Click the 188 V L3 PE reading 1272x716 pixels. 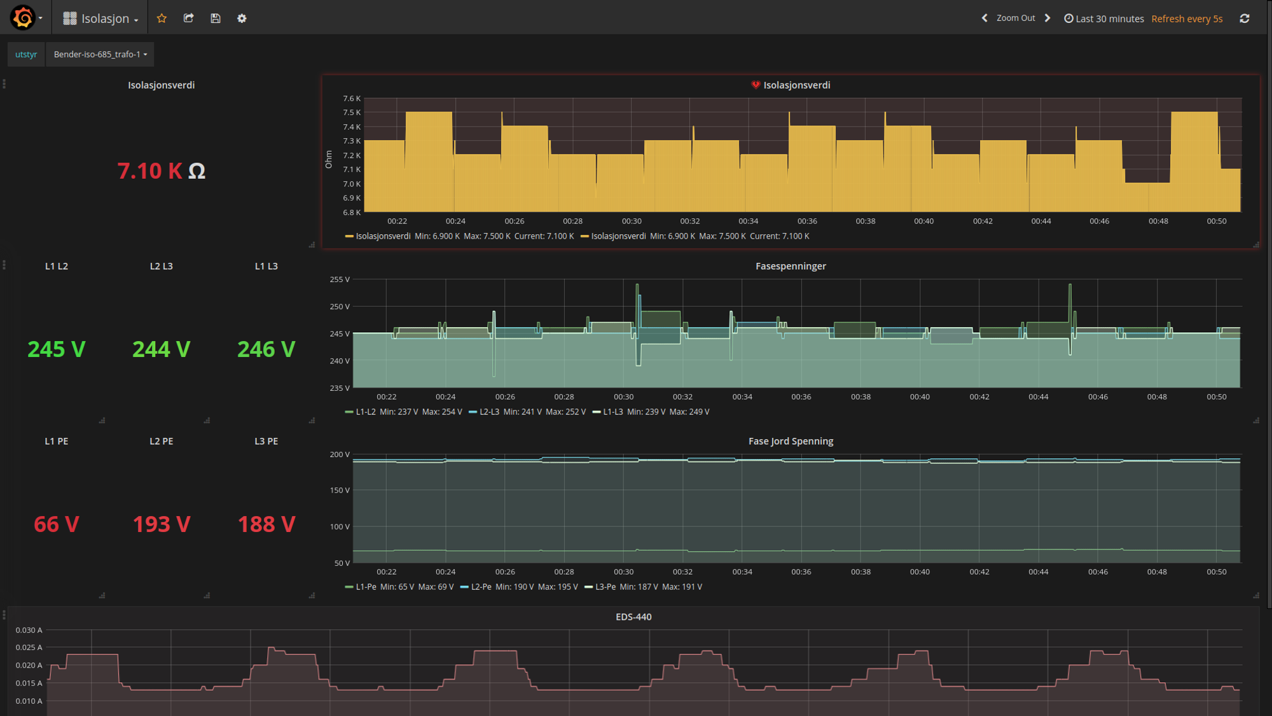coord(266,524)
